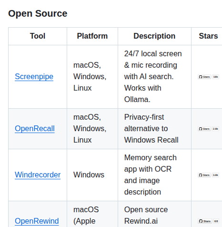This screenshot has height=227, width=222.
Task: Open the OpenRecall tool link
Action: tap(35, 129)
